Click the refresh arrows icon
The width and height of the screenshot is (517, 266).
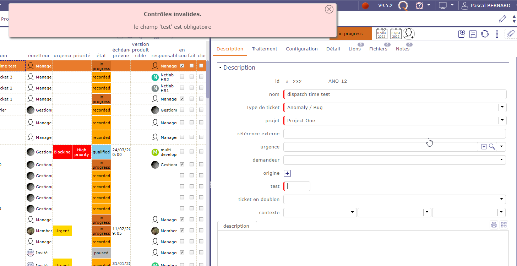click(485, 34)
